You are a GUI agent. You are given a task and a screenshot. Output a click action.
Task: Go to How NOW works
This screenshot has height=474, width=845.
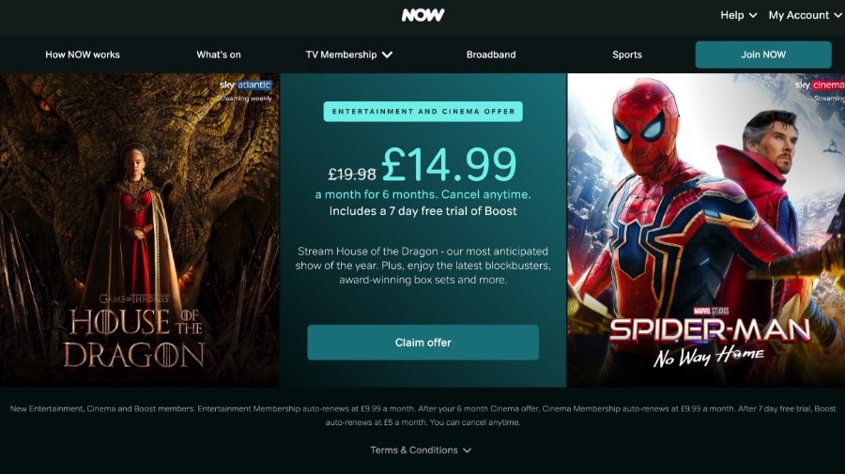coord(83,54)
